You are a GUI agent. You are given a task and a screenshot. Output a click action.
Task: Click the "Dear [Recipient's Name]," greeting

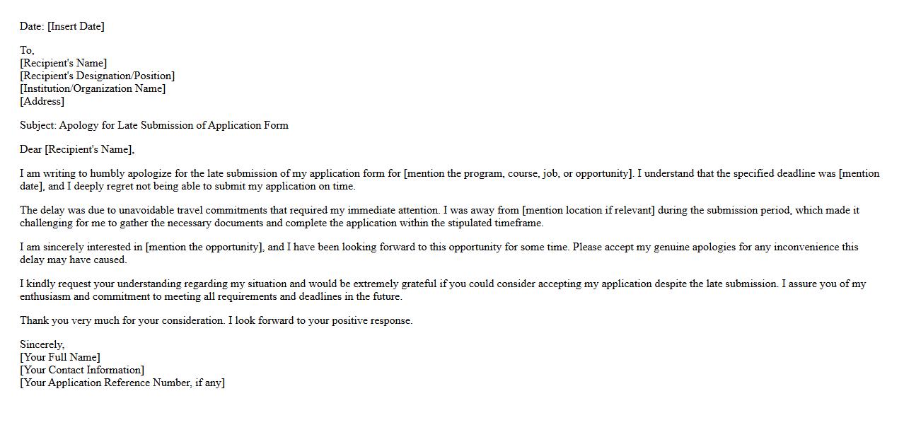point(77,149)
